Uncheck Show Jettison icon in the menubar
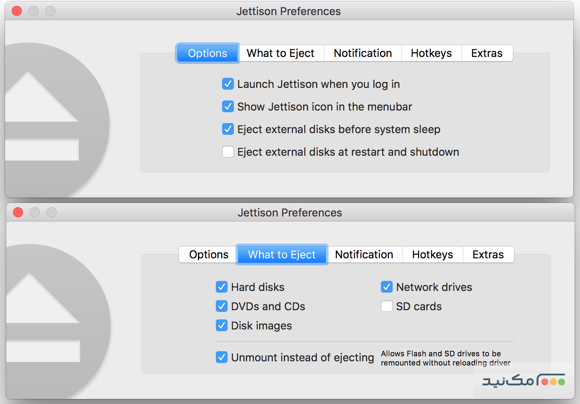 [228, 107]
